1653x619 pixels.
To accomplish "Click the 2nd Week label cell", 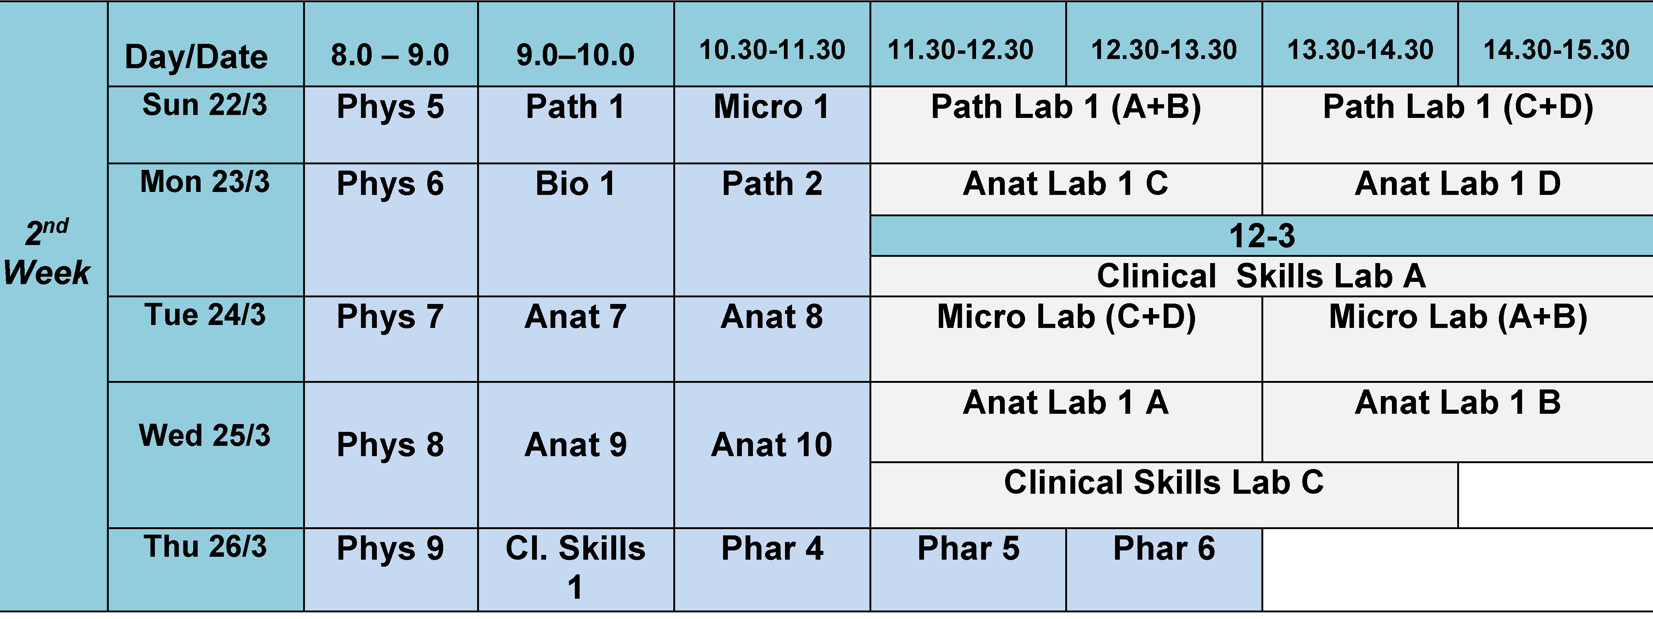I will pos(48,253).
